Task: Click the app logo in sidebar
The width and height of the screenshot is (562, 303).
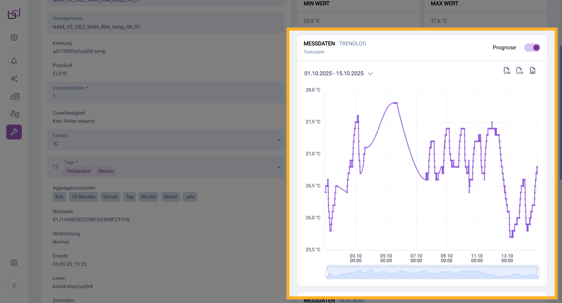Action: pos(14,14)
